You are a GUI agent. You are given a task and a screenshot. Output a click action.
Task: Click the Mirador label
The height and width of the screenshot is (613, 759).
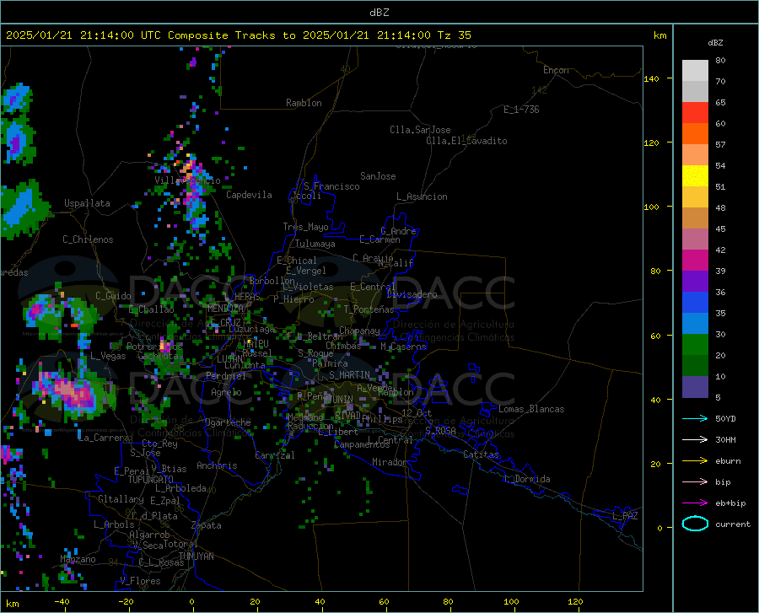coord(390,462)
